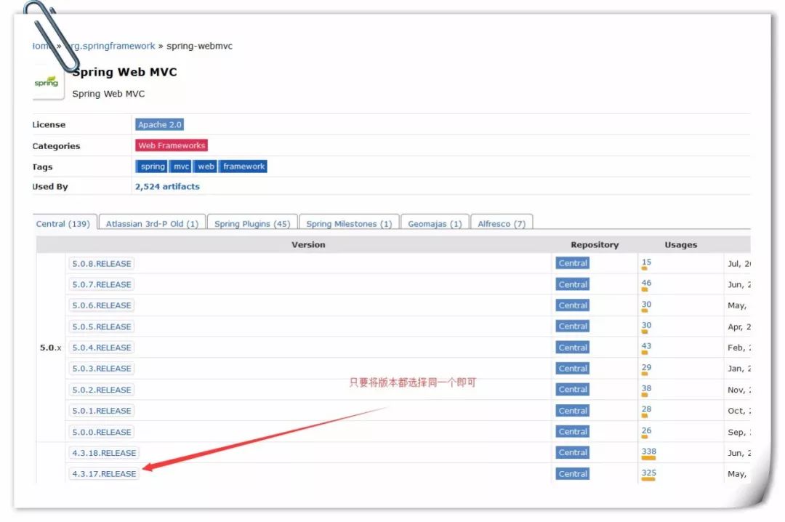The height and width of the screenshot is (522, 785).
Task: Select the mvc tag
Action: 181,166
